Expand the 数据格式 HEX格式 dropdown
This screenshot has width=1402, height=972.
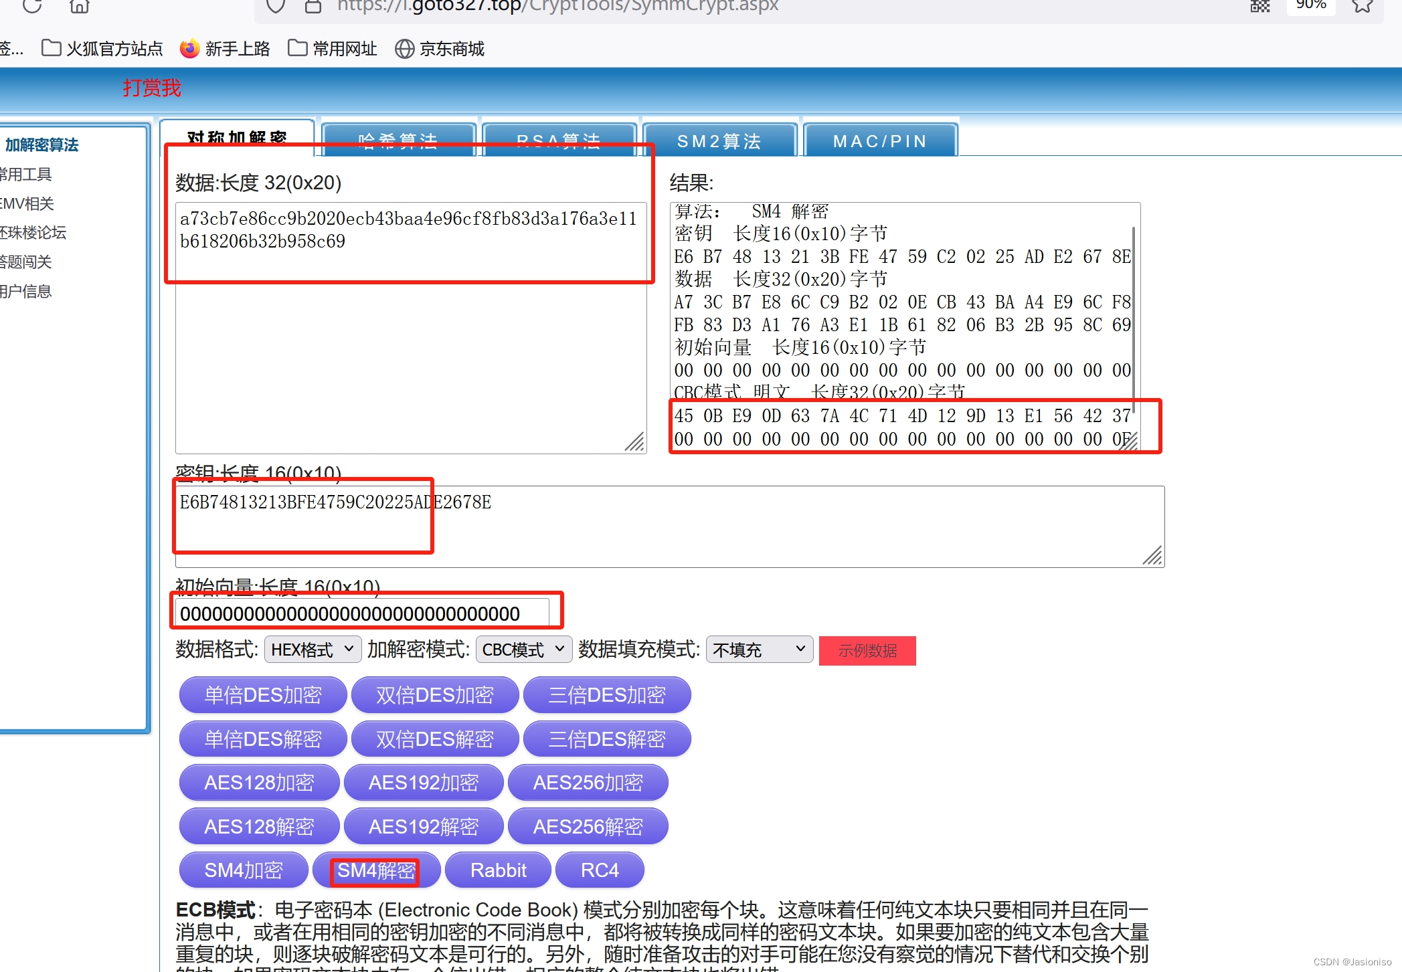click(x=313, y=650)
